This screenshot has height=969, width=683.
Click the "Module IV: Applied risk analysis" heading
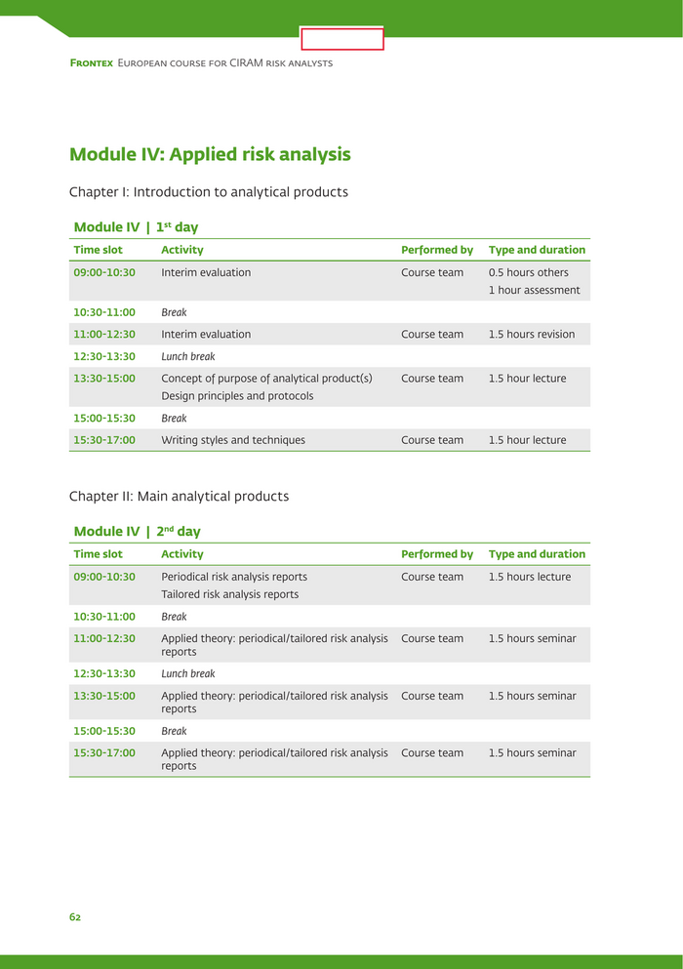click(210, 154)
